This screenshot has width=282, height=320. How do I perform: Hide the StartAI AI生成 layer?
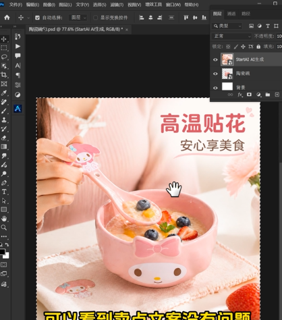[x=215, y=59]
